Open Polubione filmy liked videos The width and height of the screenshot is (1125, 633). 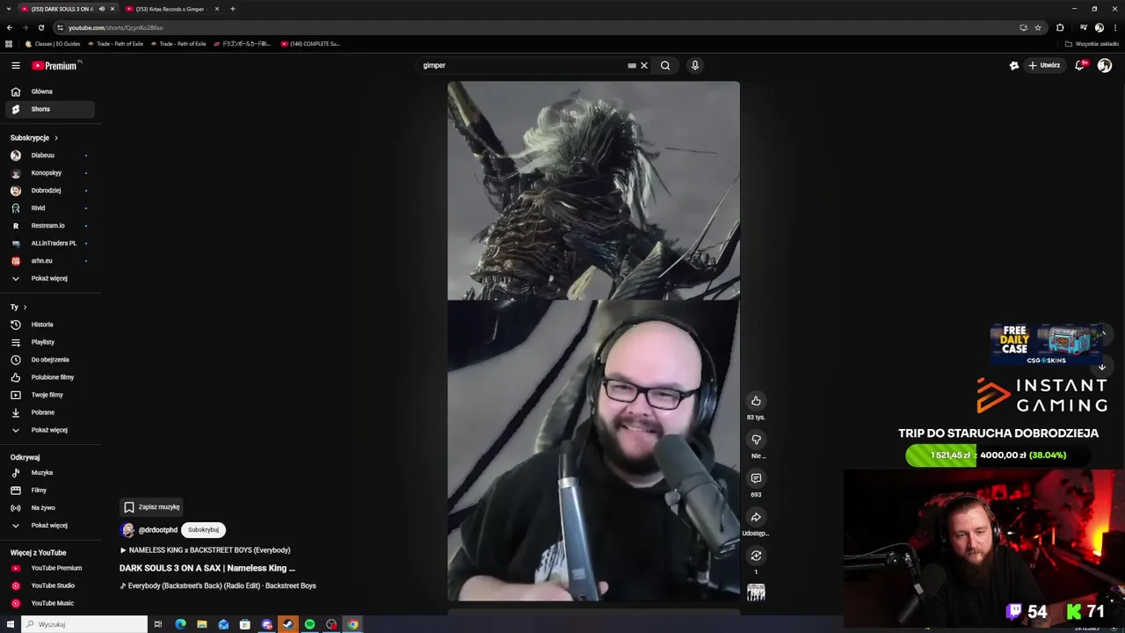(50, 377)
